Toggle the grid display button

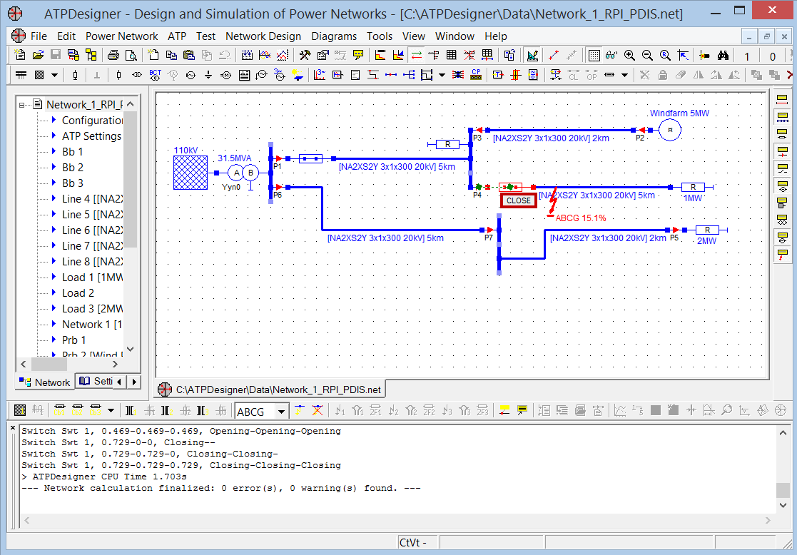click(594, 55)
